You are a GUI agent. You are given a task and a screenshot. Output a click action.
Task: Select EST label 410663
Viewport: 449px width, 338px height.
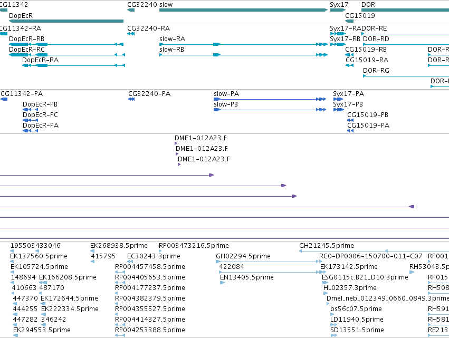24,288
